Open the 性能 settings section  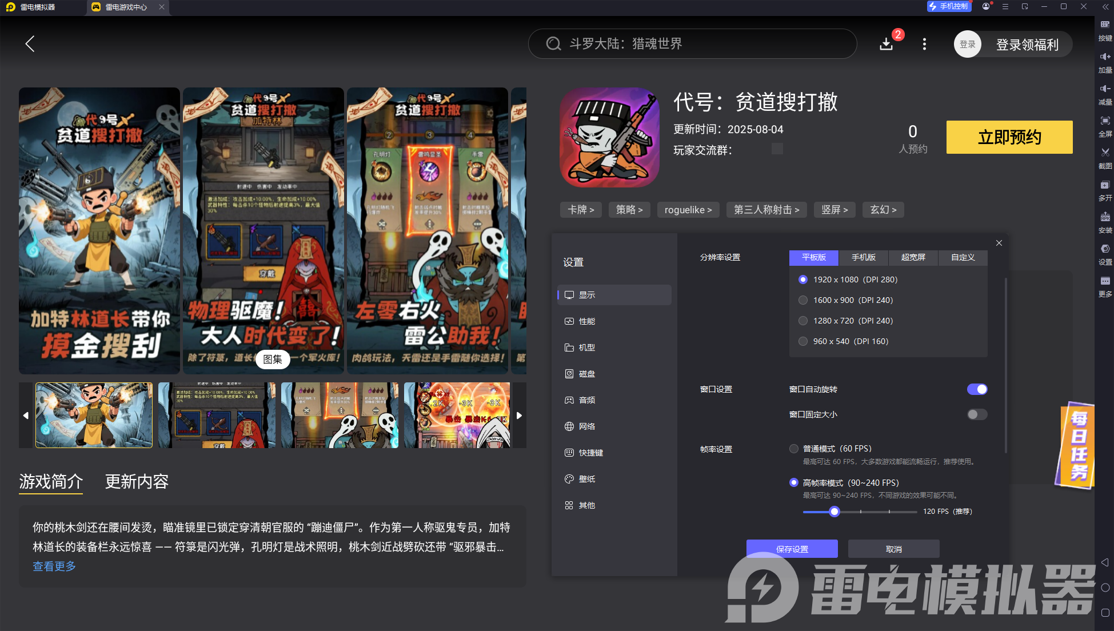(587, 321)
